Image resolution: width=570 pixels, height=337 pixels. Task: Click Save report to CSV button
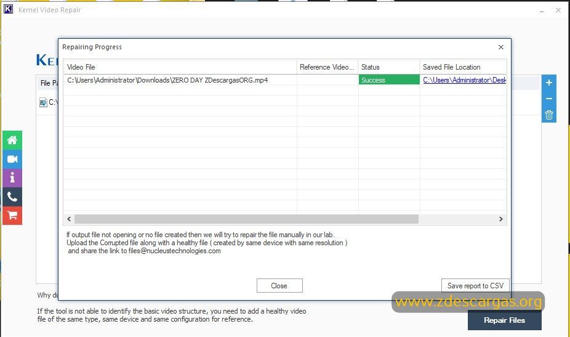[475, 286]
